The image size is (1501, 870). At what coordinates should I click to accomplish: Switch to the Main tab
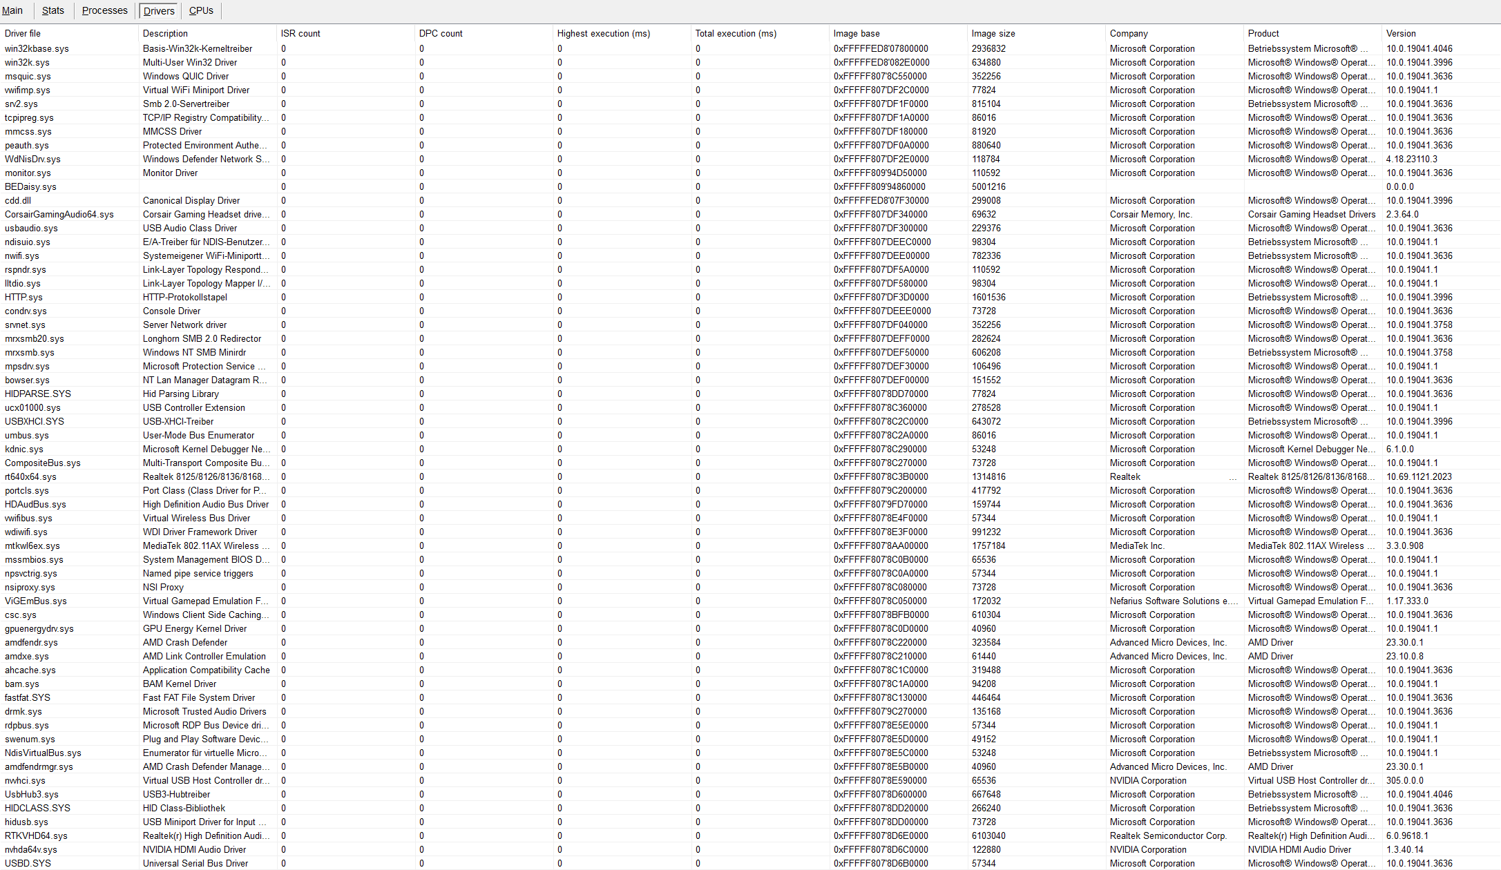[x=12, y=10]
